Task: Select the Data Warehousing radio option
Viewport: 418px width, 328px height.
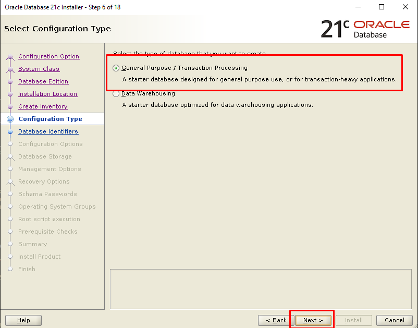Action: coord(116,93)
